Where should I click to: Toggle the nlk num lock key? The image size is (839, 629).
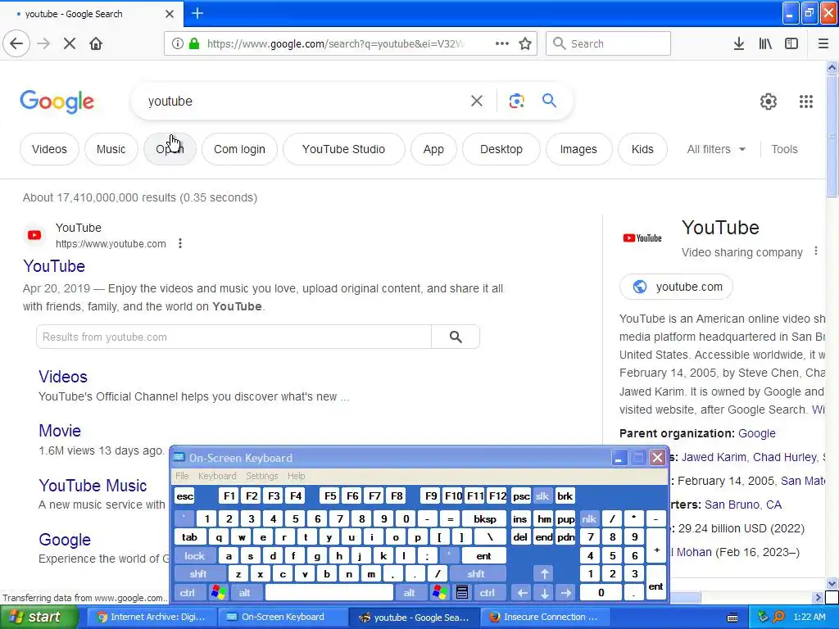click(589, 518)
